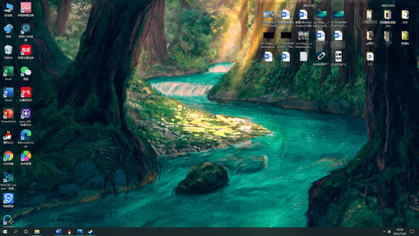Switch to the Word window in taskbar
Screen dimensions: 419x236
[58, 231]
